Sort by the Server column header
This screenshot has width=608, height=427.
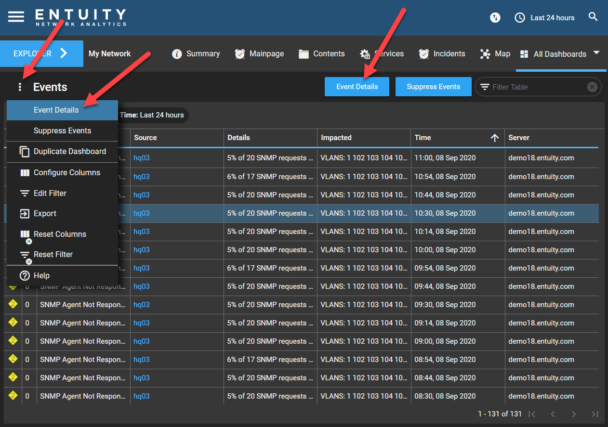pyautogui.click(x=552, y=138)
